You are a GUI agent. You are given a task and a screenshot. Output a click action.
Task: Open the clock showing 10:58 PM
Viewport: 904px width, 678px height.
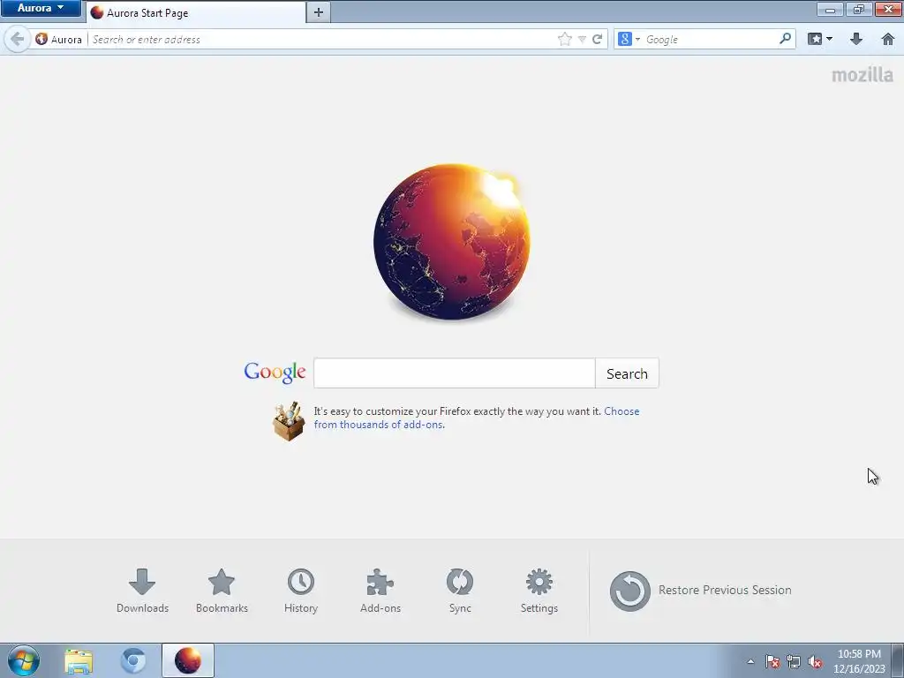859,661
